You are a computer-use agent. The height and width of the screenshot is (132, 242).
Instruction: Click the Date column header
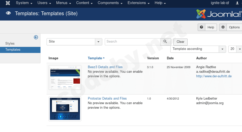[170, 58]
